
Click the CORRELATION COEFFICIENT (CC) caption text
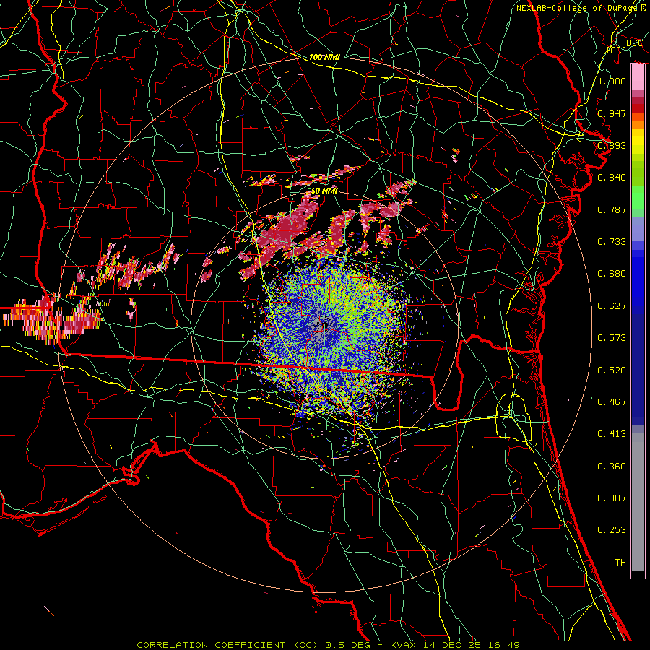pyautogui.click(x=227, y=645)
